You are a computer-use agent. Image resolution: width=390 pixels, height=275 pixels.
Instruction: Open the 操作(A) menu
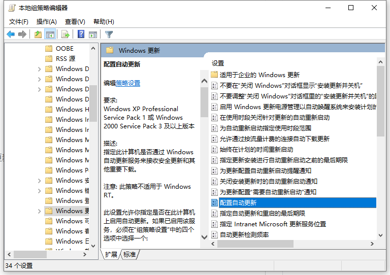click(x=47, y=22)
